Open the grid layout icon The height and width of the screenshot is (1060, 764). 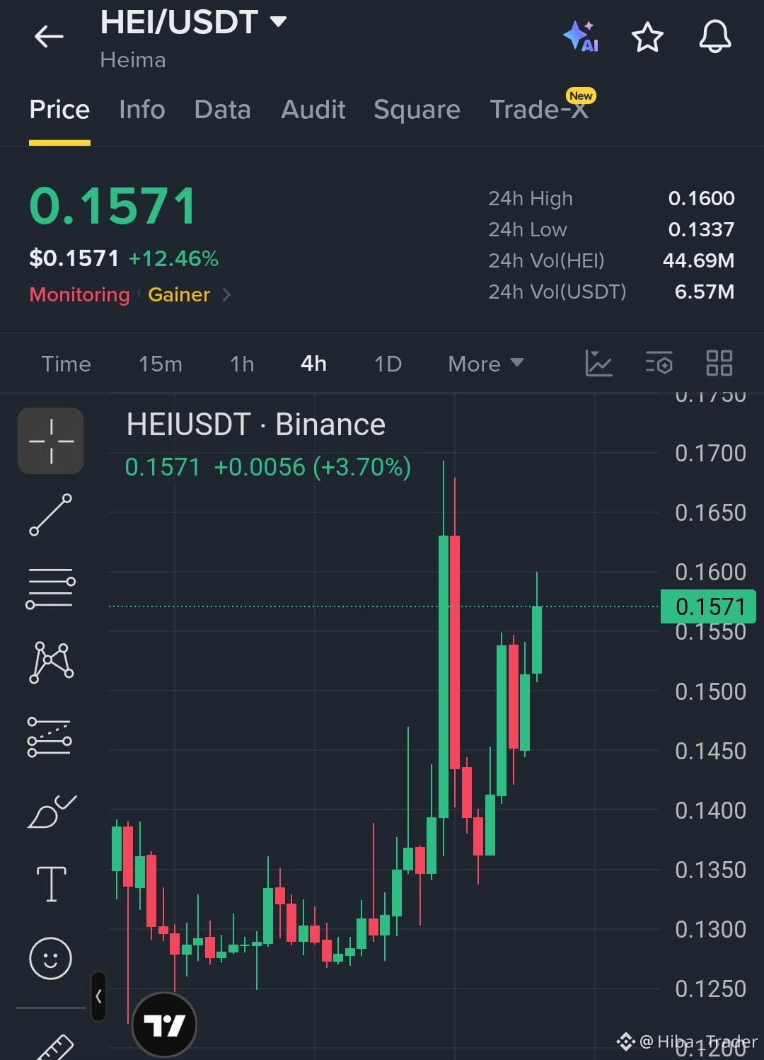pos(719,363)
